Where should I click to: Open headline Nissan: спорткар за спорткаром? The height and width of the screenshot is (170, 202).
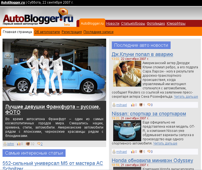click(149, 114)
